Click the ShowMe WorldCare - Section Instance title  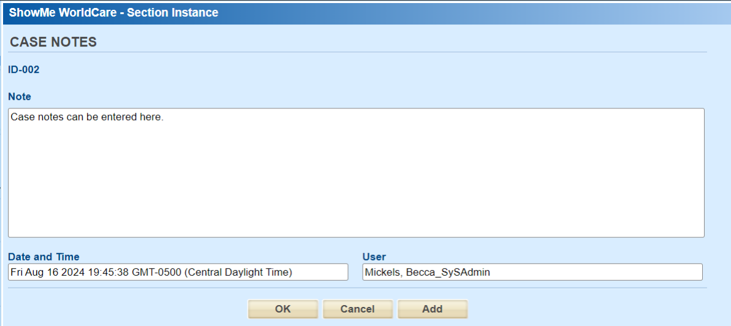tap(114, 13)
